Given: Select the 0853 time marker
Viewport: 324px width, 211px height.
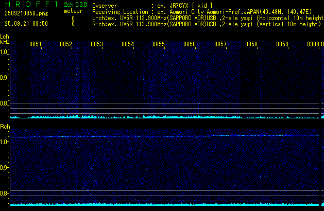Looking at the screenshot, I should point(97,45).
